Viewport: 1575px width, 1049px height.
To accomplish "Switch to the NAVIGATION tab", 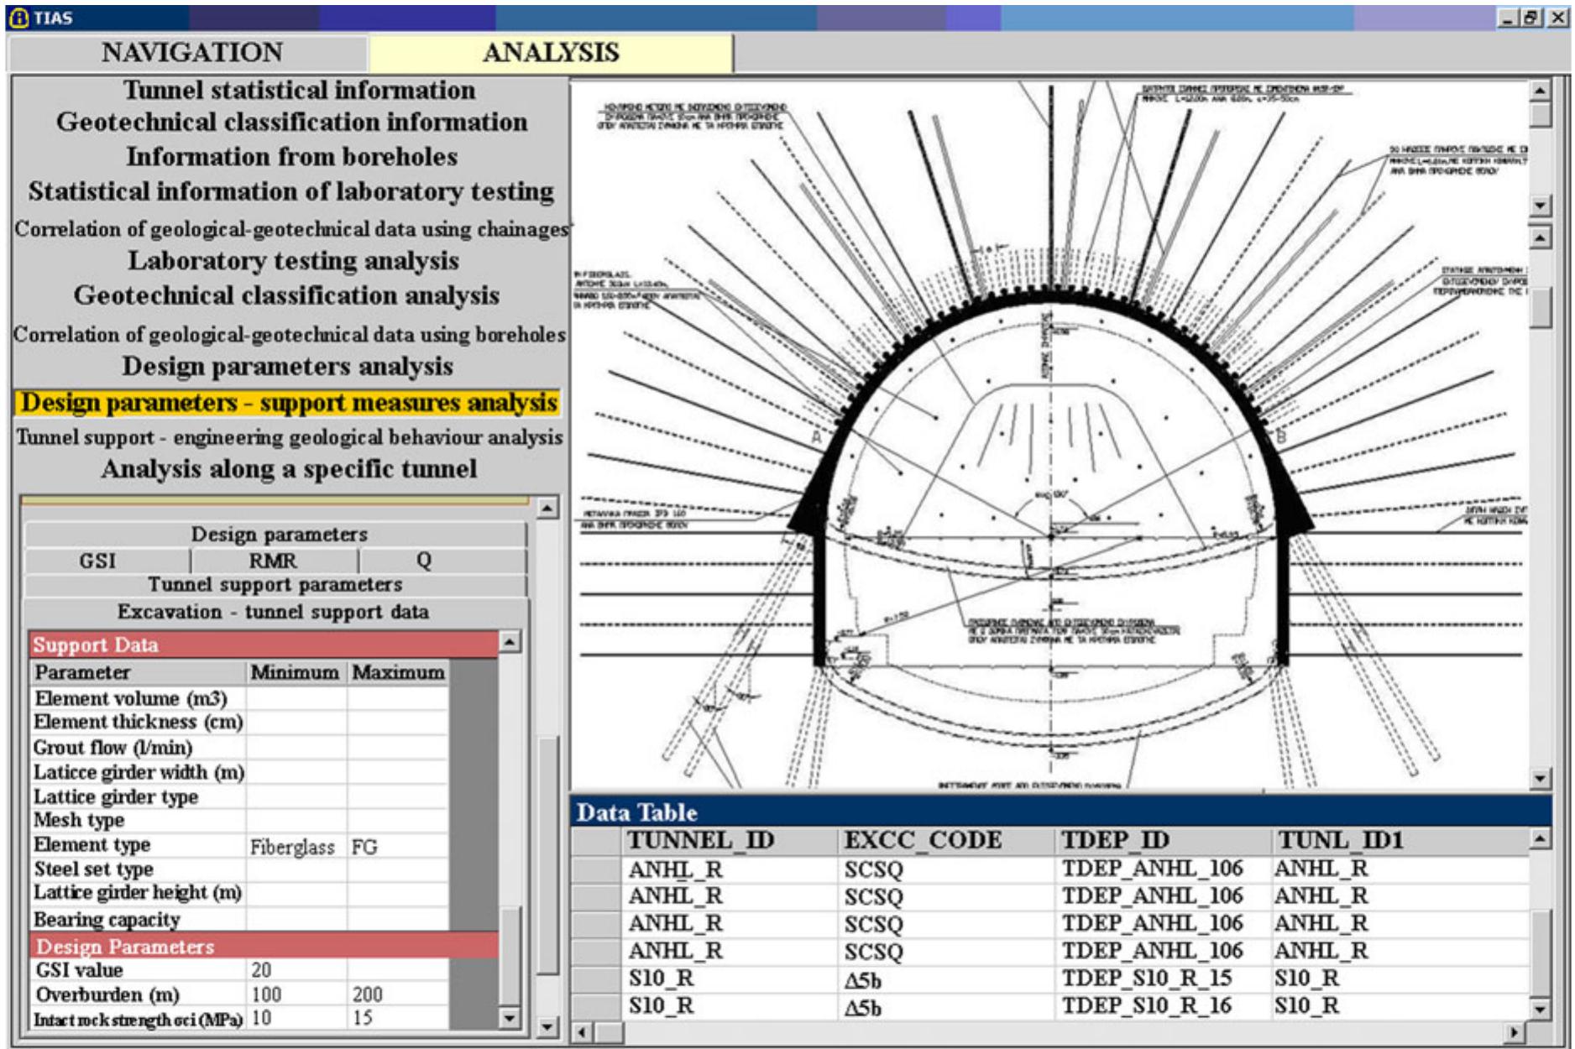I will point(190,53).
